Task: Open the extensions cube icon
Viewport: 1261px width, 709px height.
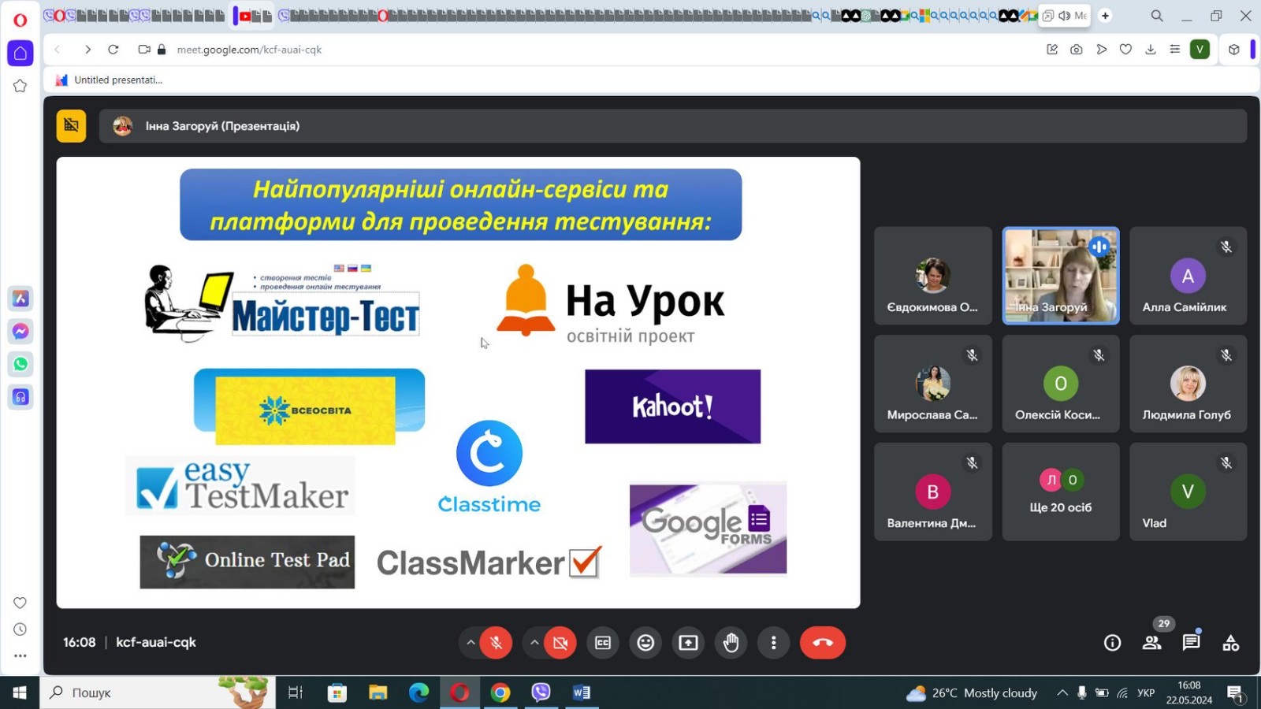Action: (x=1234, y=50)
